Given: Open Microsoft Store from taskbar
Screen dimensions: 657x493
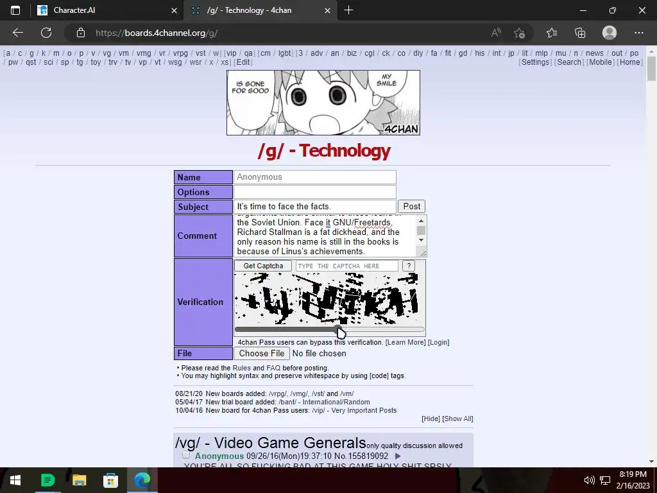Looking at the screenshot, I should coord(110,480).
